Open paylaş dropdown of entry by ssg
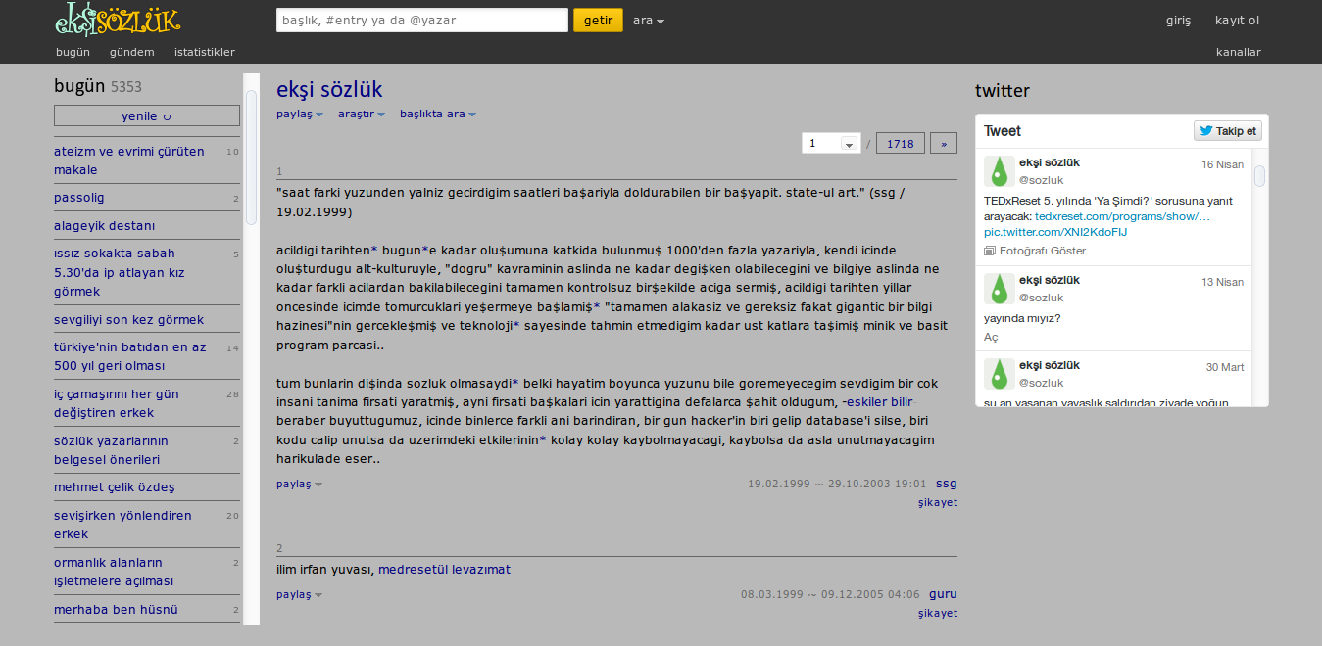 click(x=299, y=484)
